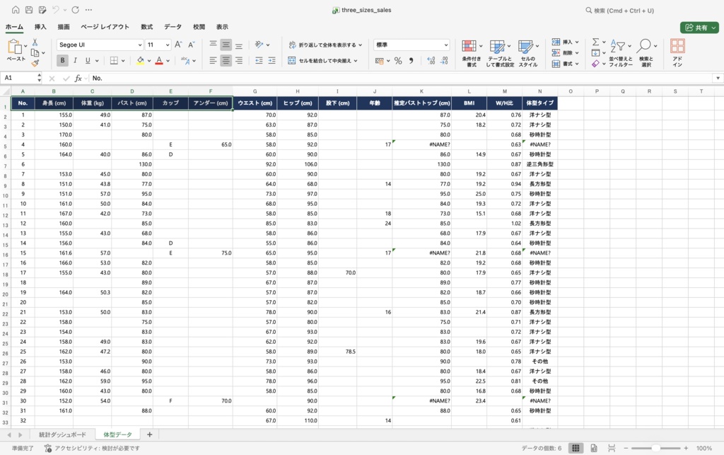Save the workbook with the floppy icon

28,10
